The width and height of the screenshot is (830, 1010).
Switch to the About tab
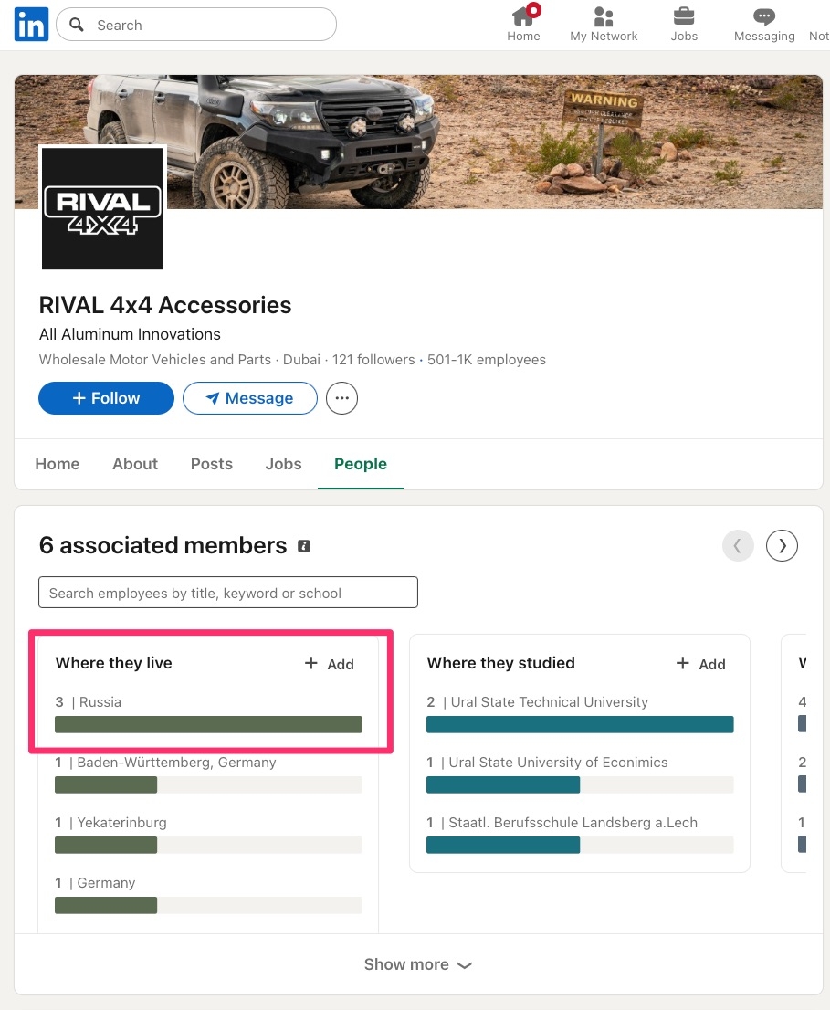pyautogui.click(x=135, y=464)
